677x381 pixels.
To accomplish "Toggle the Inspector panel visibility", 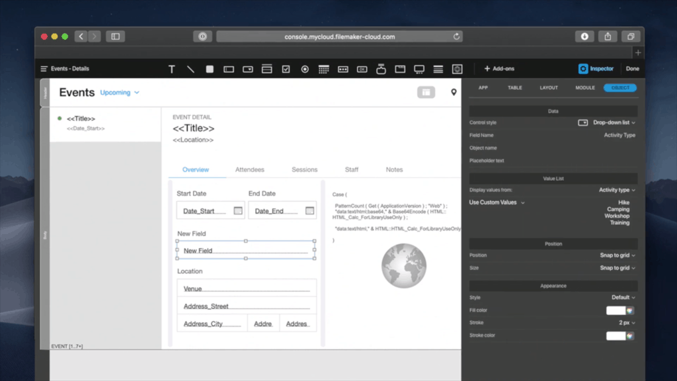I will [596, 68].
